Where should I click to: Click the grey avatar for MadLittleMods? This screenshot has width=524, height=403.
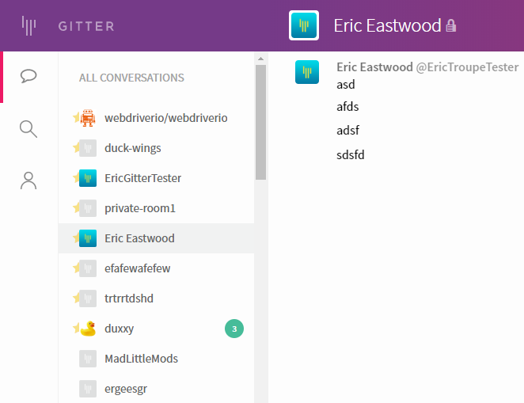pos(88,359)
